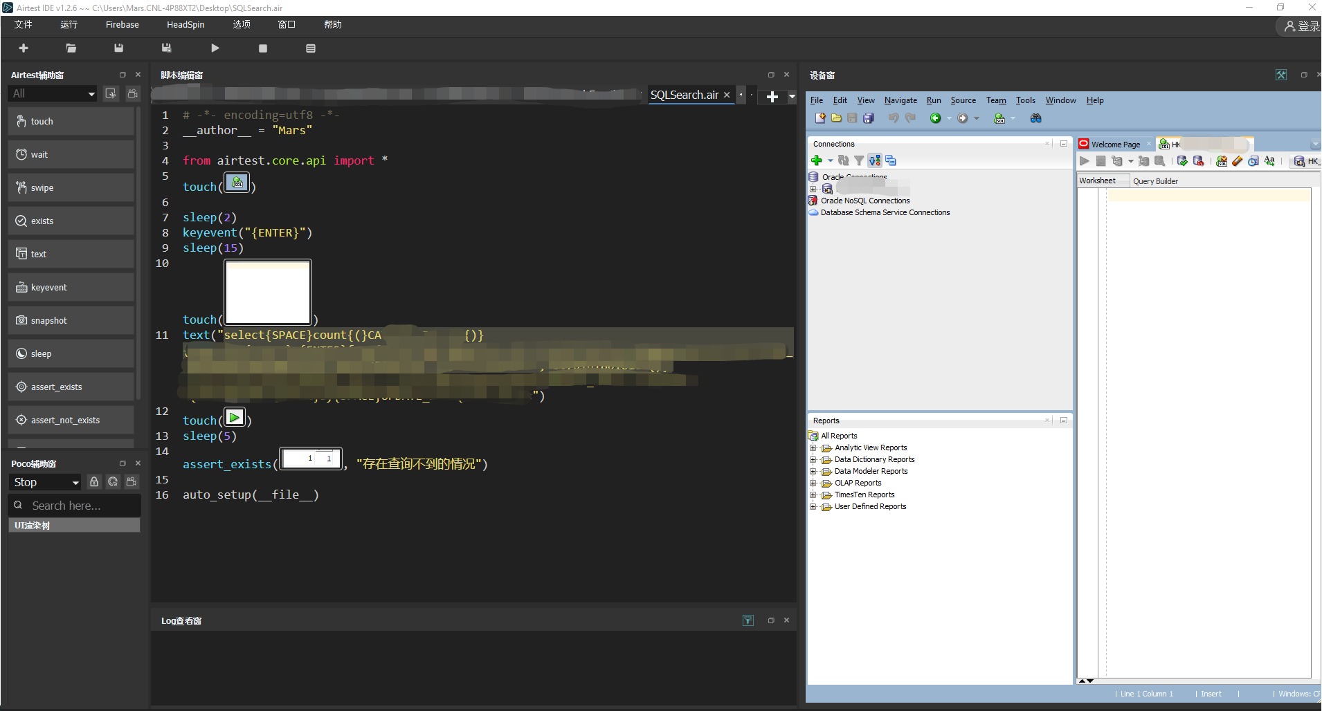This screenshot has width=1322, height=711.
Task: Open the 运行 menu
Action: pyautogui.click(x=69, y=24)
